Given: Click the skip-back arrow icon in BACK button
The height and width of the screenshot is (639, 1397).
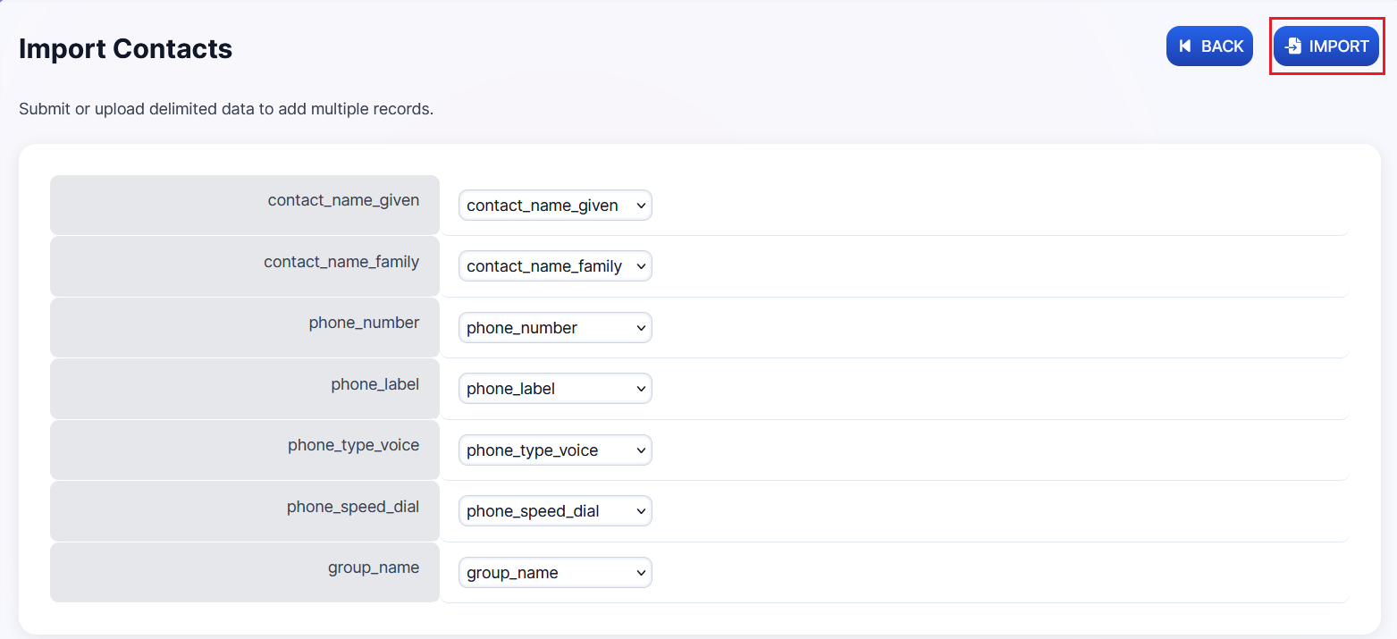Looking at the screenshot, I should point(1185,46).
